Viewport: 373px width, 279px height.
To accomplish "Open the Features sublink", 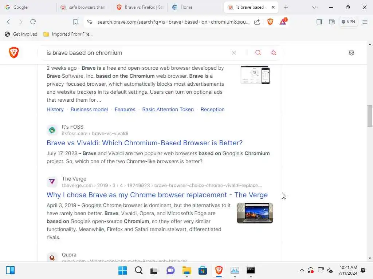I will click(125, 109).
